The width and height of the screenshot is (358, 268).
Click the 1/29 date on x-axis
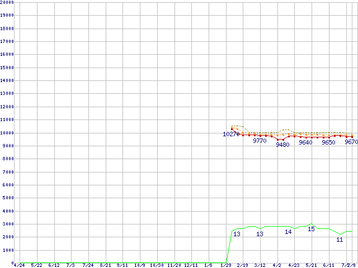(x=226, y=265)
